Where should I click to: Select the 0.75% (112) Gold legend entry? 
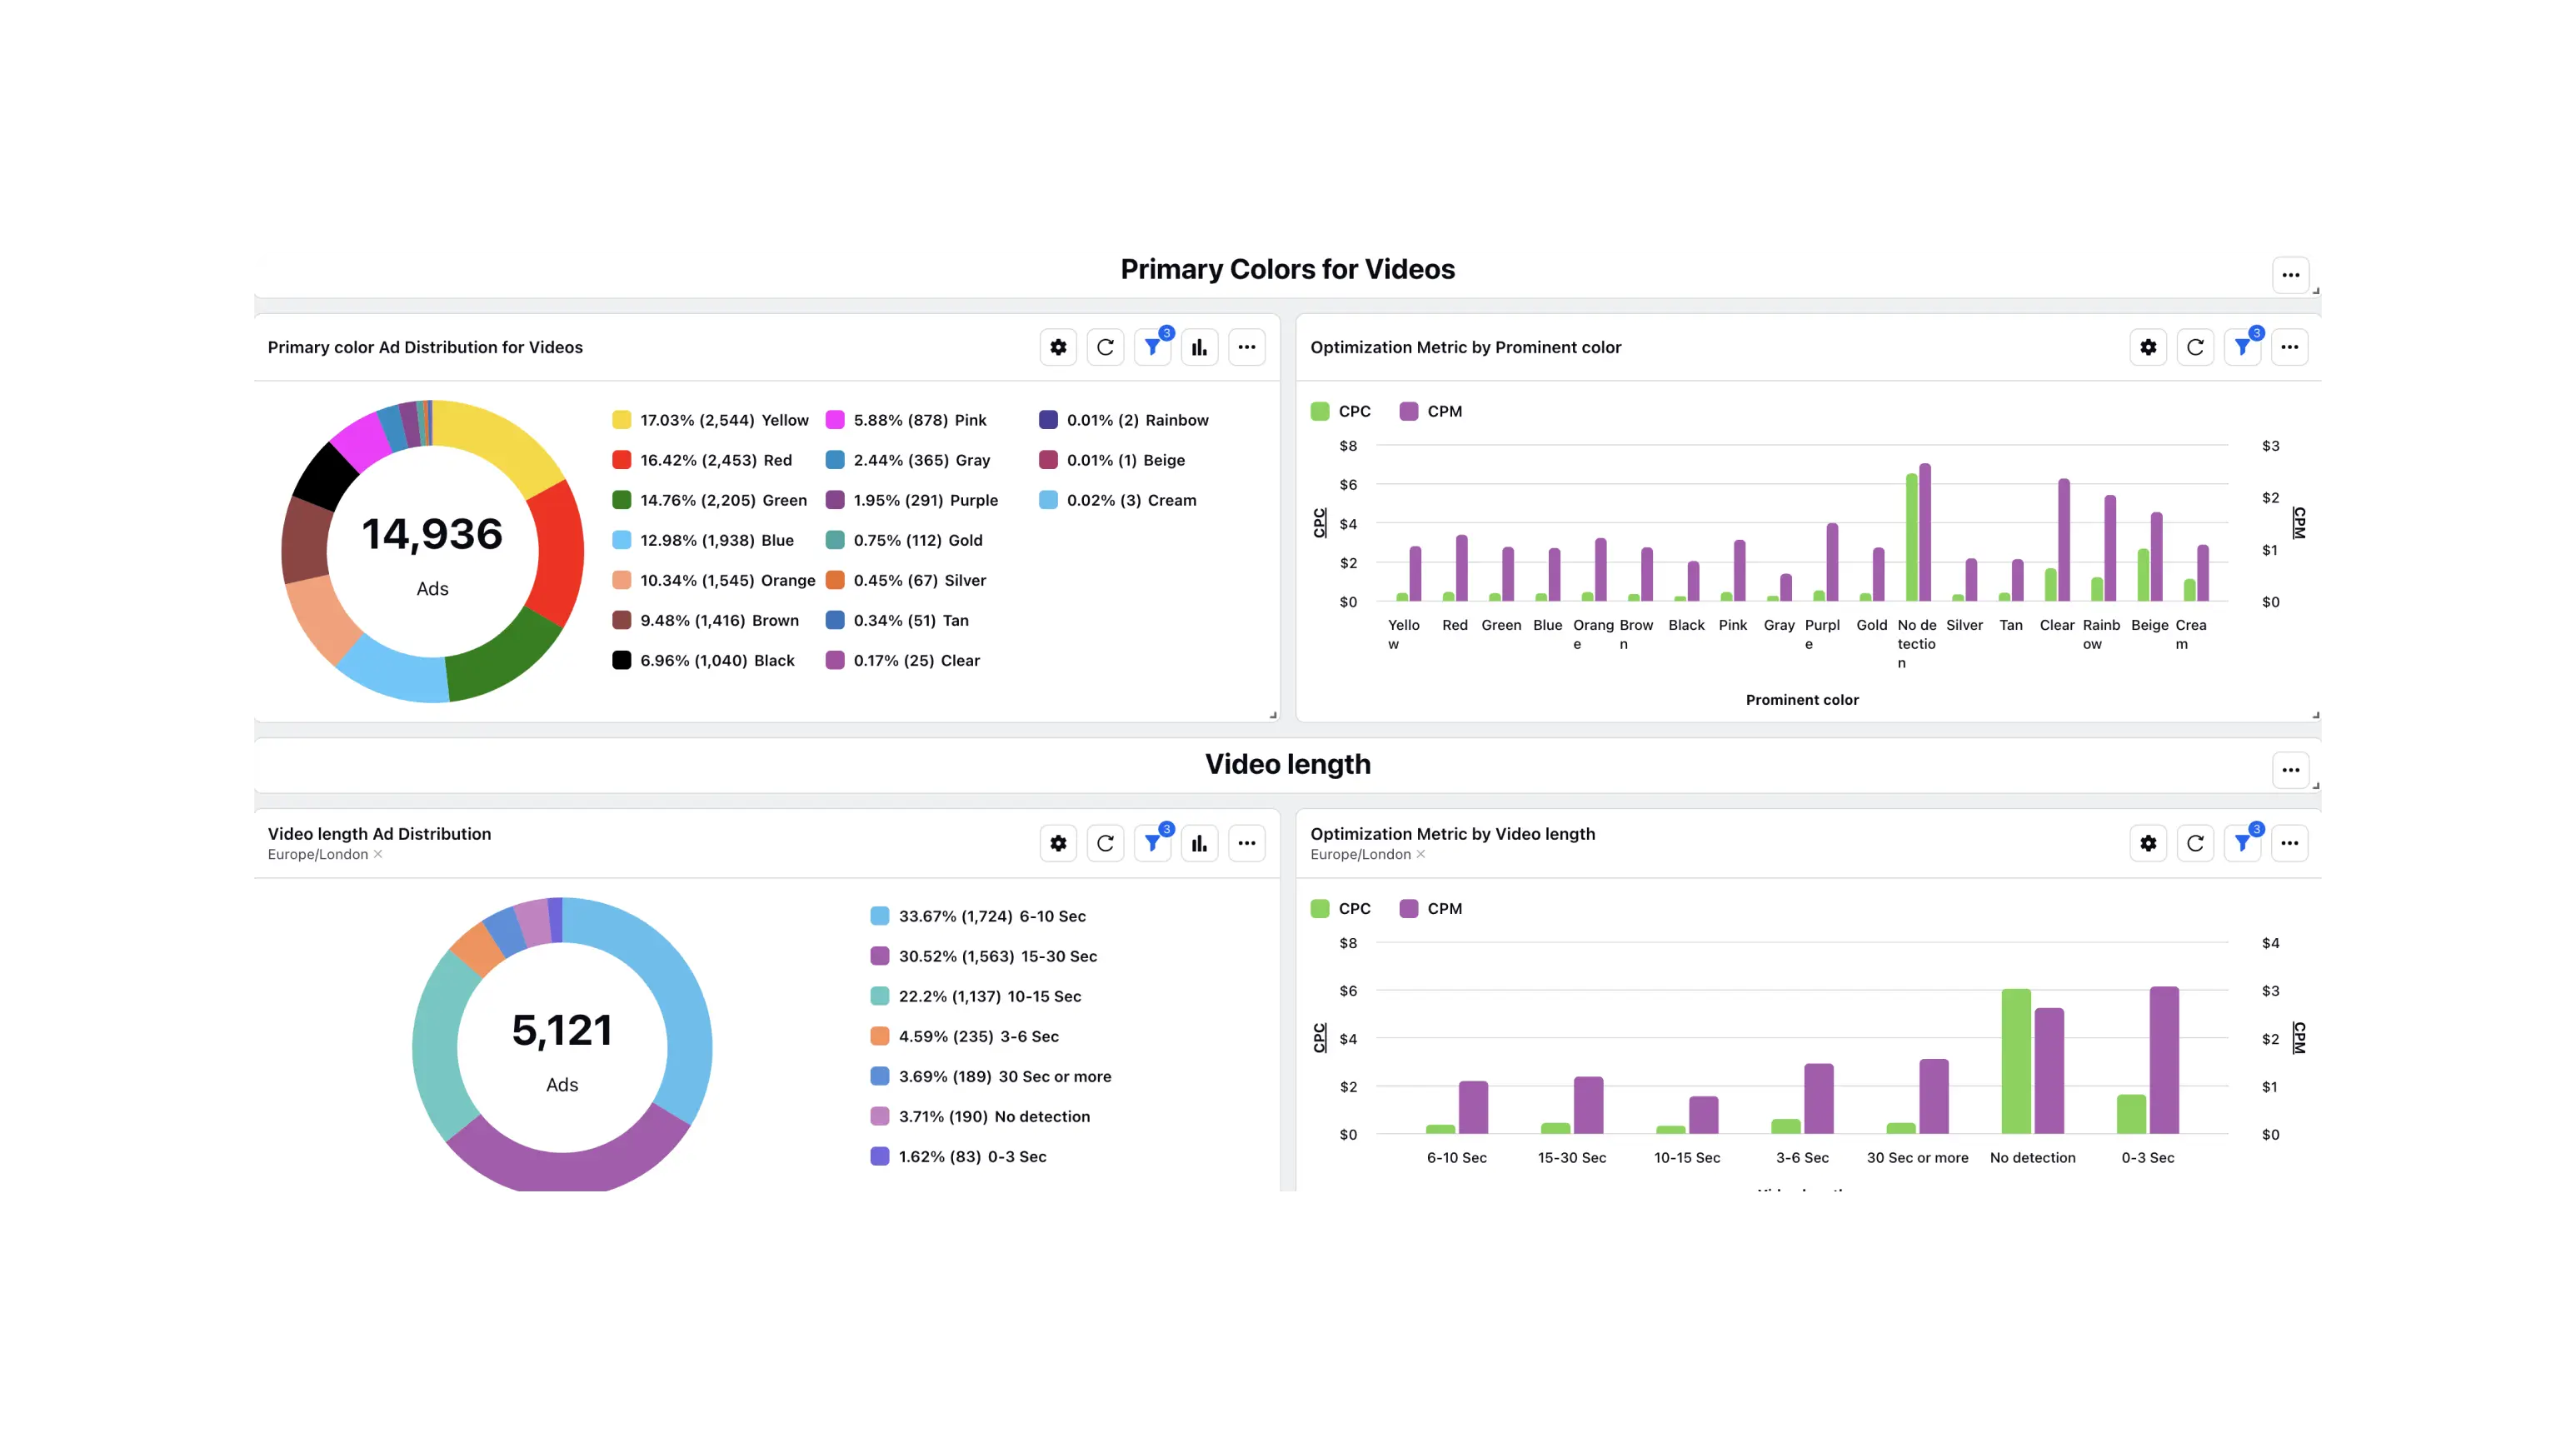click(904, 540)
